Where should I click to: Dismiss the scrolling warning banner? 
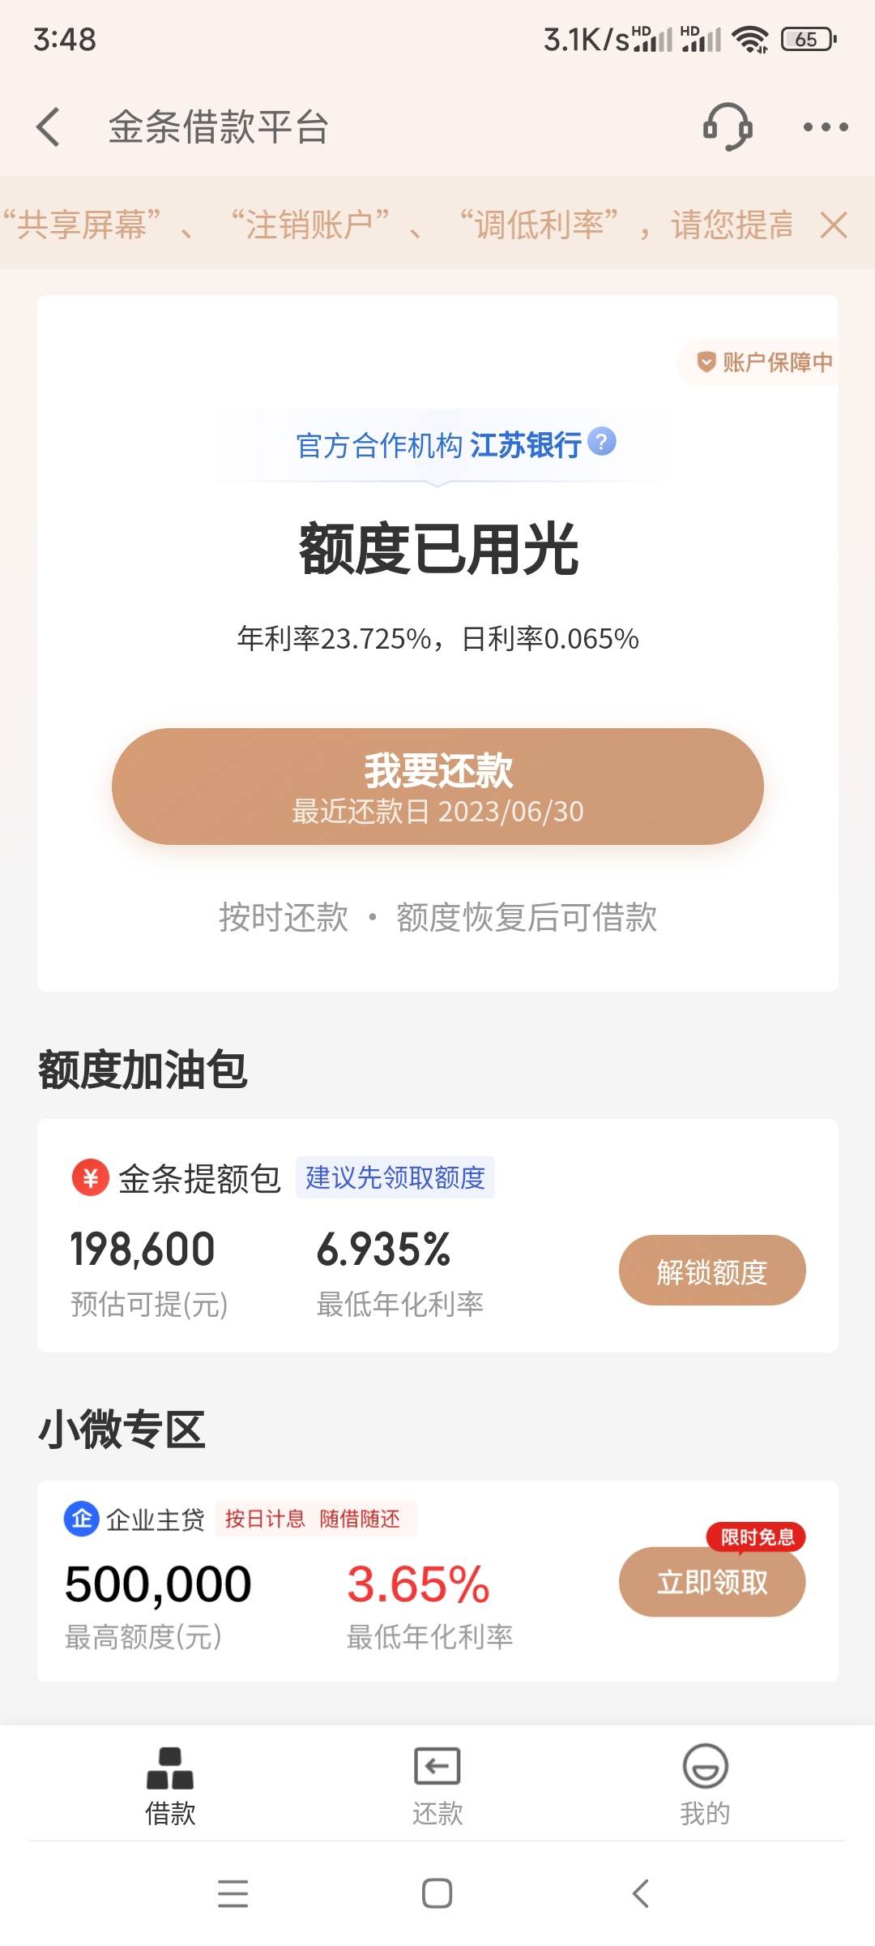tap(833, 225)
